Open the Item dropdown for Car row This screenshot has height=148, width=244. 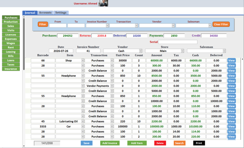coord(83,126)
